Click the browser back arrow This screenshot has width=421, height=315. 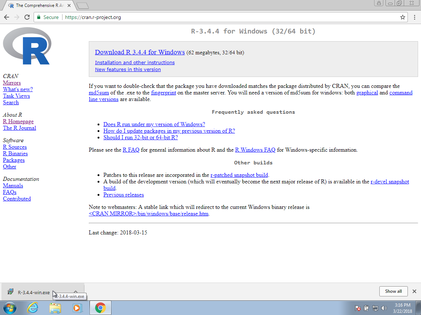pyautogui.click(x=7, y=17)
